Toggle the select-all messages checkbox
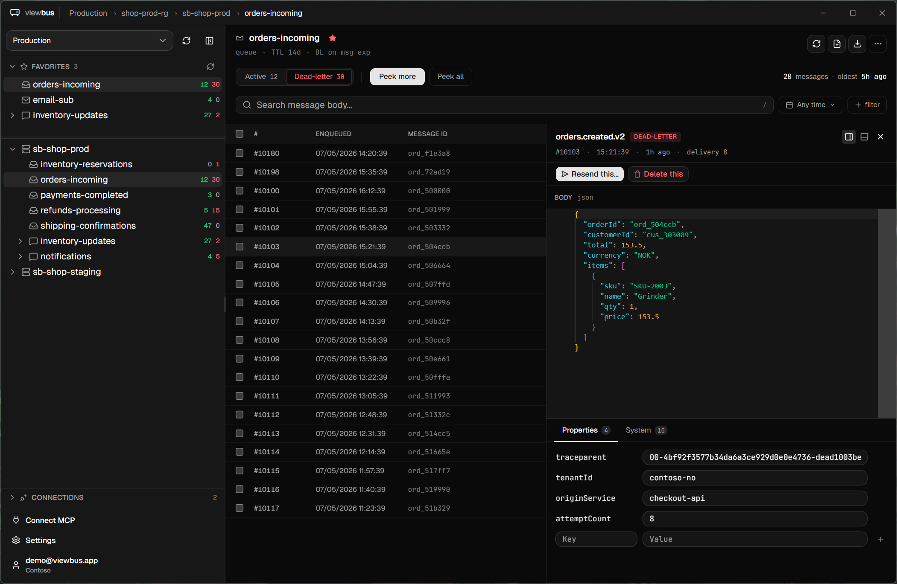This screenshot has height=584, width=897. pyautogui.click(x=240, y=134)
